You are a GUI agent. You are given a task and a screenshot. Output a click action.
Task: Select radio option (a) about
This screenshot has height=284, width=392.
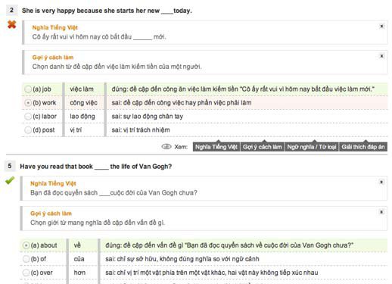tap(26, 245)
